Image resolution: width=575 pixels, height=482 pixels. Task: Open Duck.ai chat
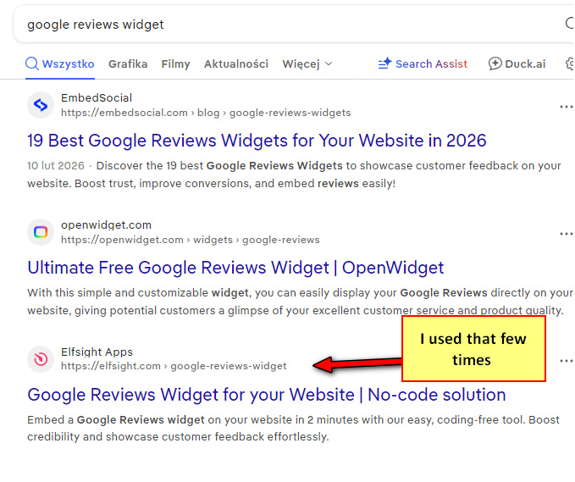[517, 64]
